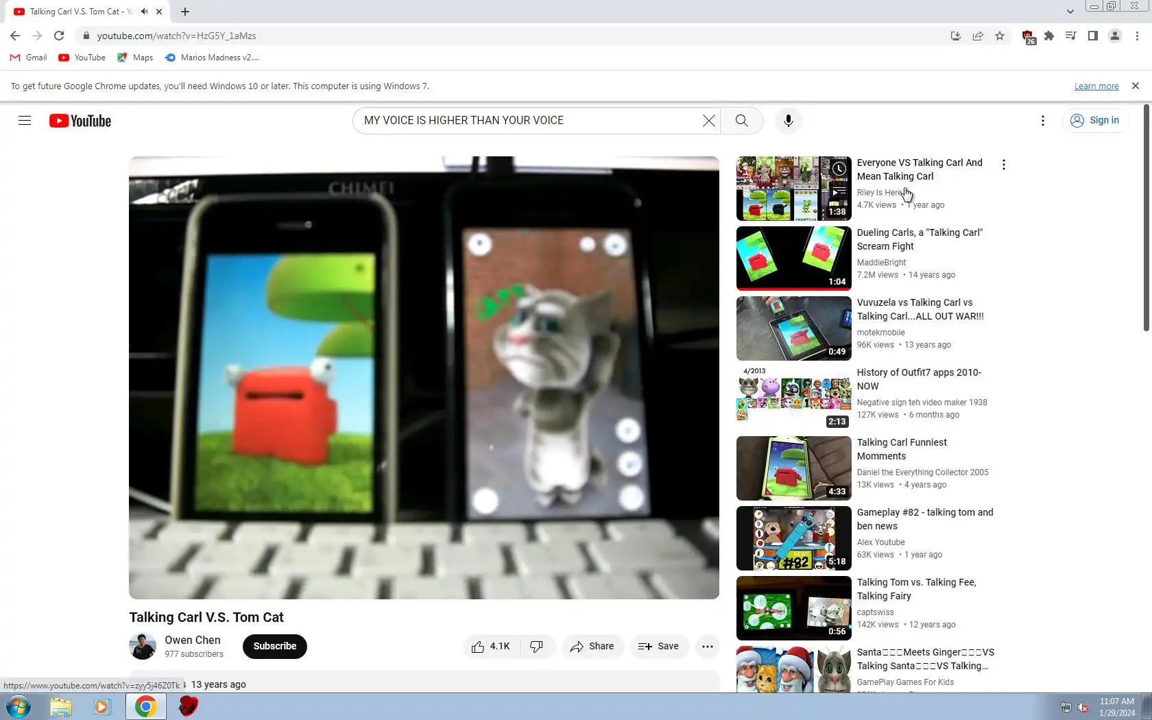Viewport: 1152px width, 720px height.
Task: Open YouTube hamburger guide menu
Action: coord(25,121)
